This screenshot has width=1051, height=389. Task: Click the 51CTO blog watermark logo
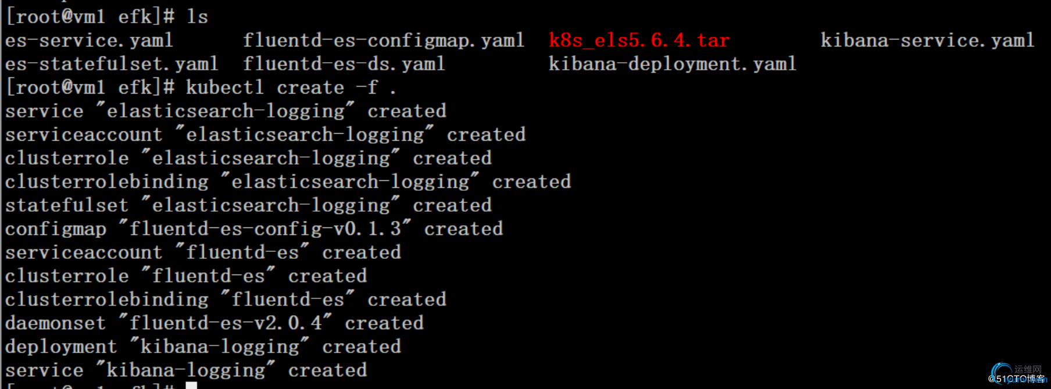[x=1018, y=374]
